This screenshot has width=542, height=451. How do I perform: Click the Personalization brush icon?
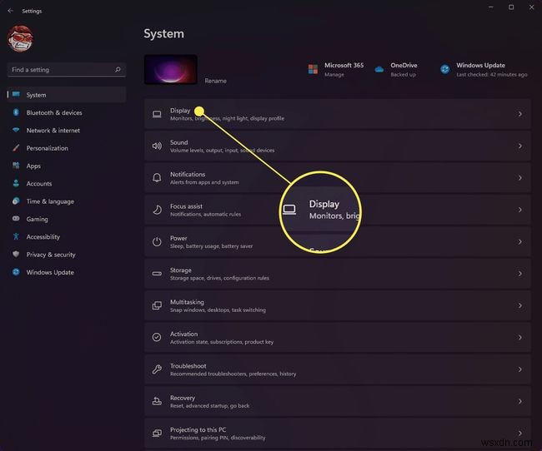16,148
